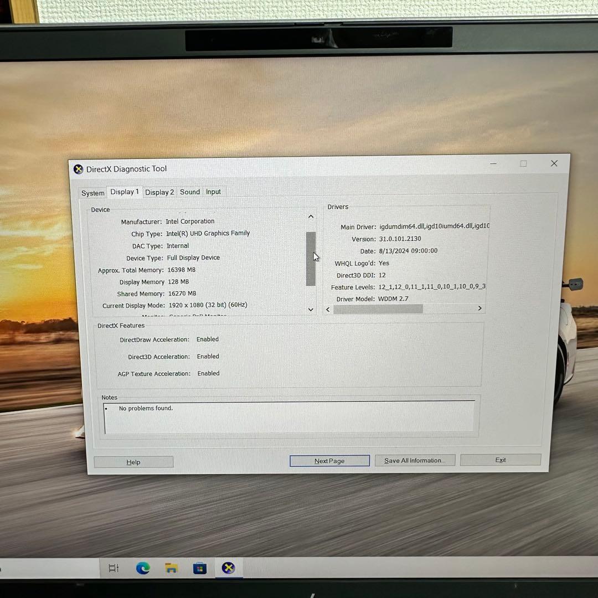The image size is (598, 598).
Task: Click the Device panel scrollbar thumb
Action: pyautogui.click(x=311, y=257)
